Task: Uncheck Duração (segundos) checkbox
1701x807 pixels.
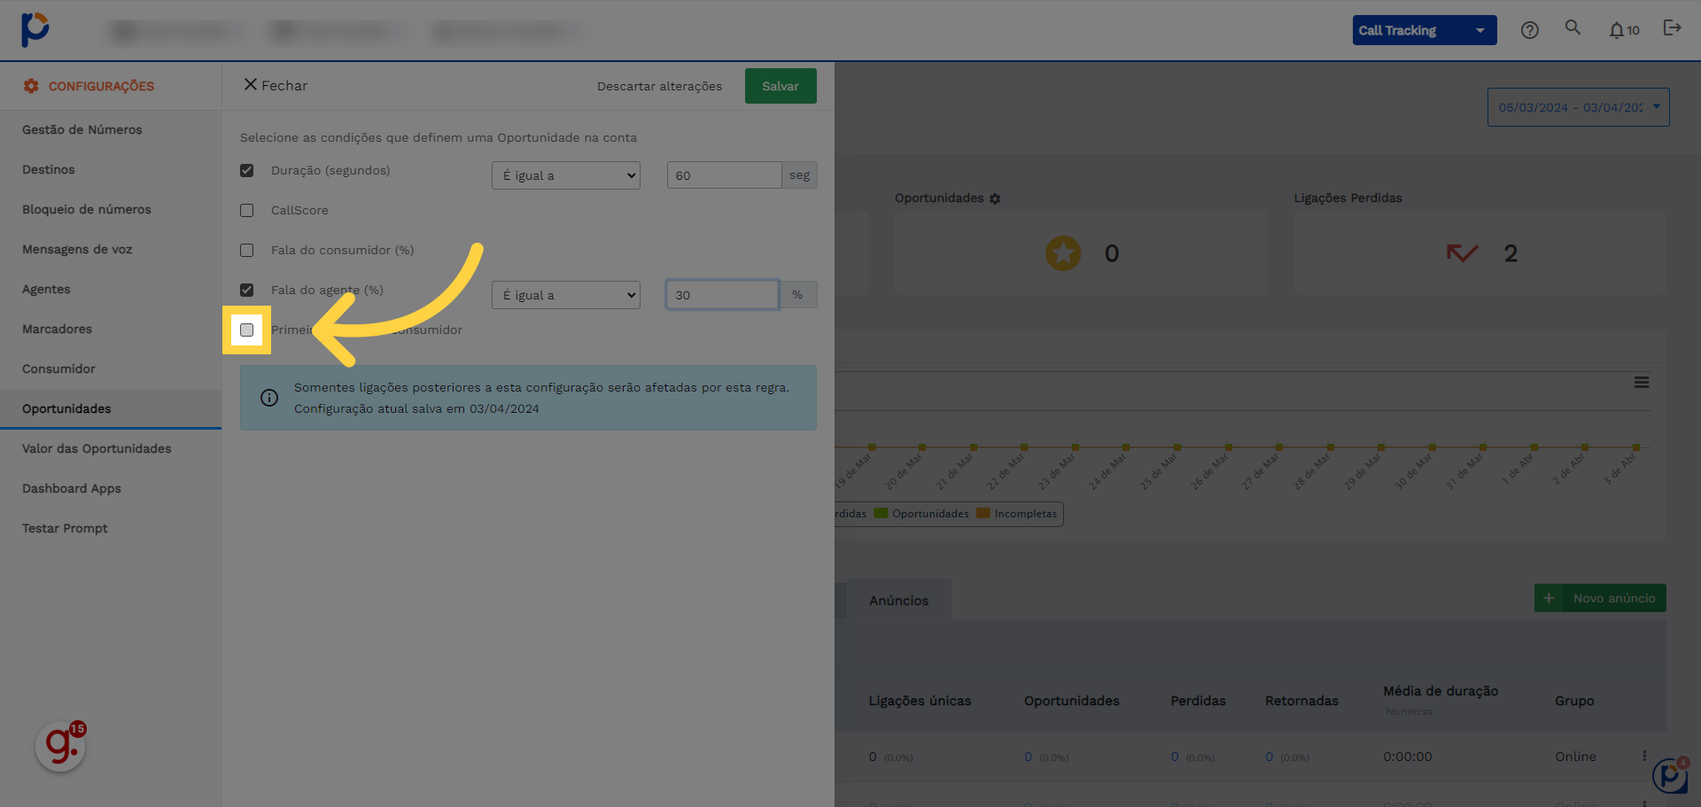Action: pyautogui.click(x=246, y=170)
